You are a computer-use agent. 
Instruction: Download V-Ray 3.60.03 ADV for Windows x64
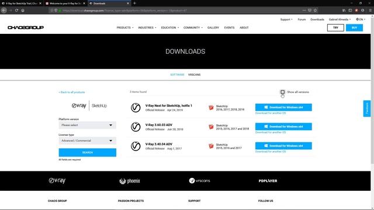(283, 127)
